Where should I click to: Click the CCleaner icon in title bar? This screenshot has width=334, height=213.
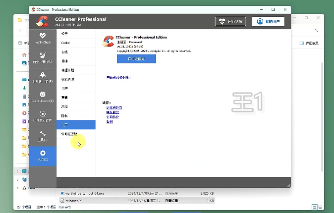(x=33, y=9)
